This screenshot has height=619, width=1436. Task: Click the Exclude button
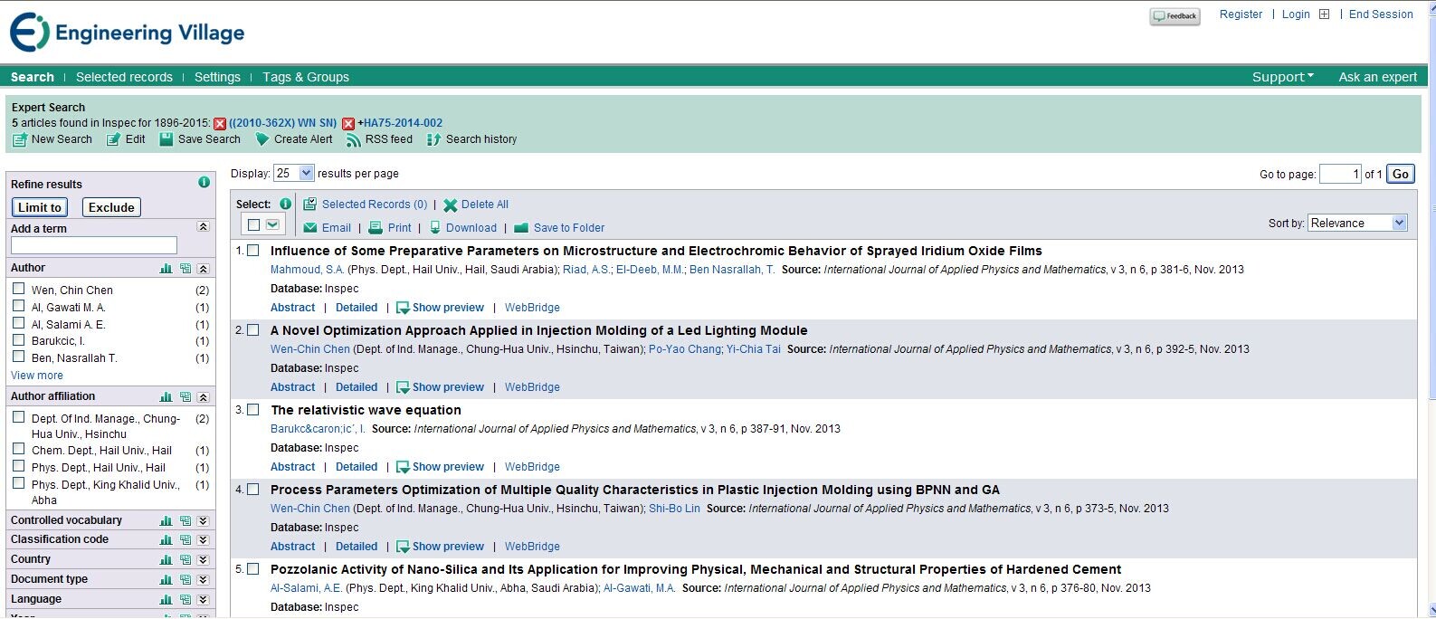coord(111,207)
